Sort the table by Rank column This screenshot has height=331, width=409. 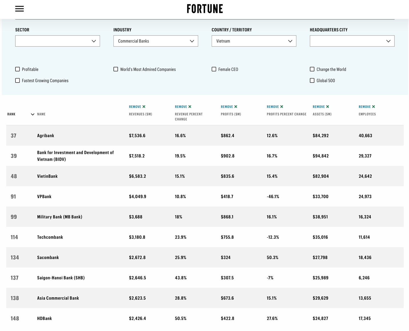12,114
